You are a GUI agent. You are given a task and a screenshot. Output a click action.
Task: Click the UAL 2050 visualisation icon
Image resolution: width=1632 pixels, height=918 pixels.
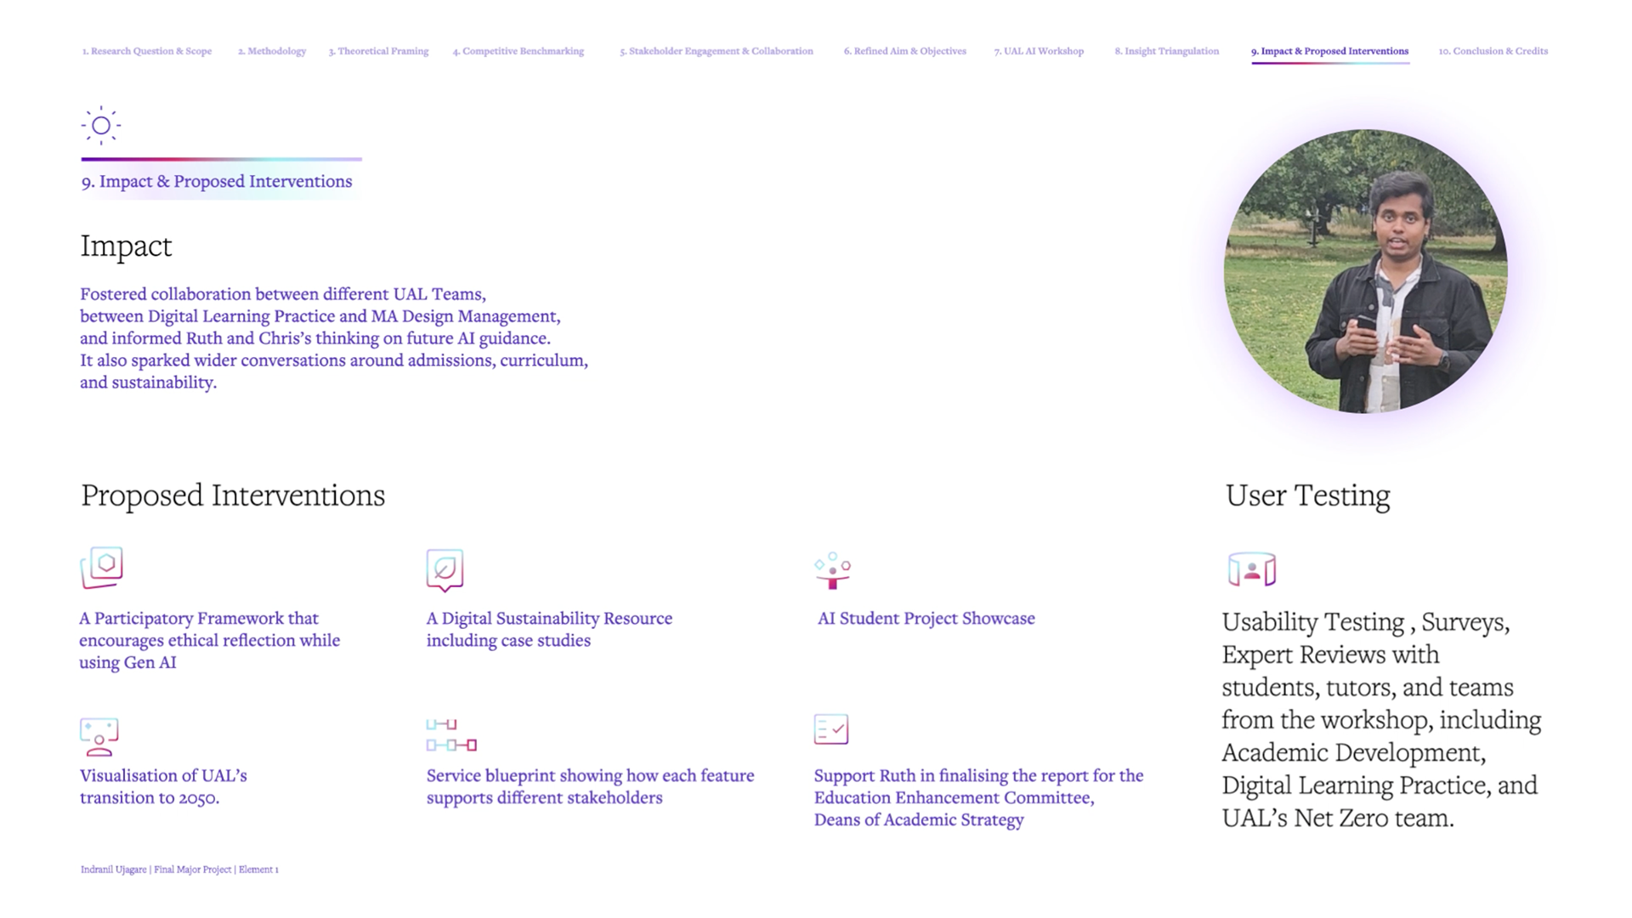[x=99, y=737]
